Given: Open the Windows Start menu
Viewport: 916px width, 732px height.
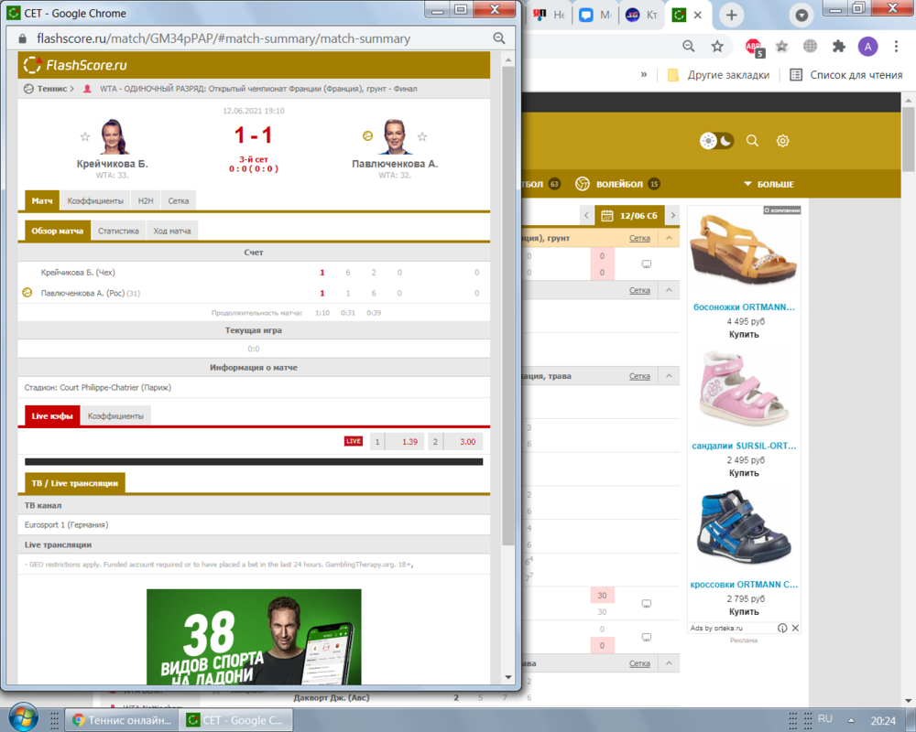Looking at the screenshot, I should (24, 716).
